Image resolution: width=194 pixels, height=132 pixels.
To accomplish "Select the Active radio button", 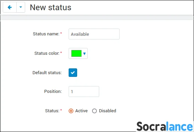I will click(x=71, y=111).
